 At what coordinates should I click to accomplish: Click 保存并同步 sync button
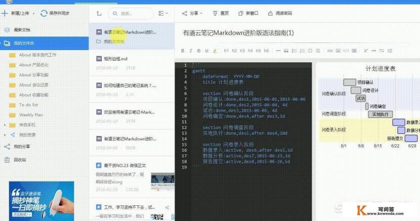pos(55,13)
